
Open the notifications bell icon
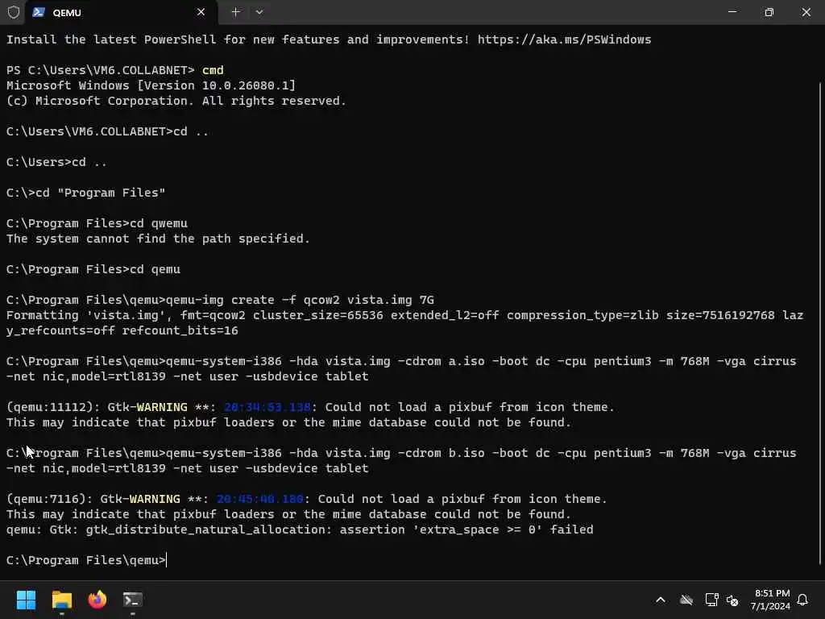tap(802, 600)
